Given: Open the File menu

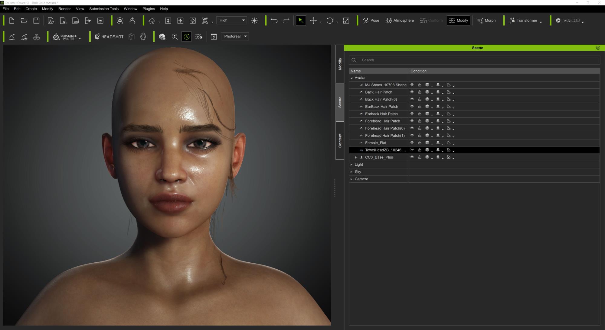Looking at the screenshot, I should coord(6,9).
